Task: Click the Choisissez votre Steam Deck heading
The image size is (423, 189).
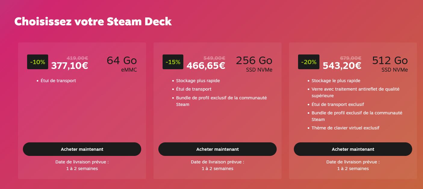Action: 93,22
